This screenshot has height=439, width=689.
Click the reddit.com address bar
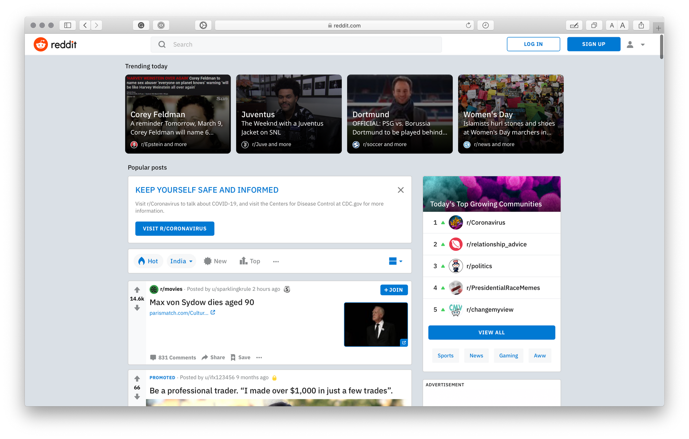click(344, 25)
